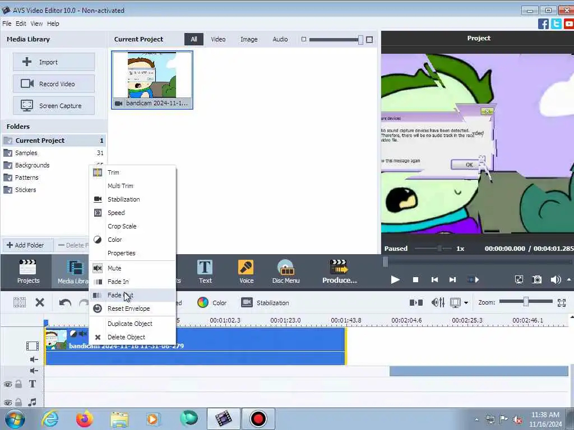Click the Produce button icon

[x=339, y=272]
